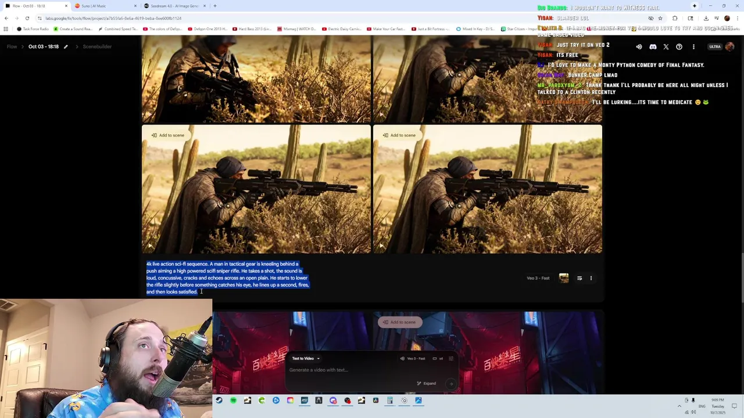Select the Veo 3 - Fast model in prompt box
Image resolution: width=744 pixels, height=418 pixels.
pos(413,358)
